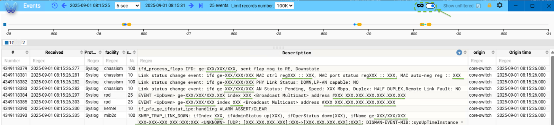The height and width of the screenshot is (125, 554).
Task: Click the orange lock icon
Action: tap(489, 6)
